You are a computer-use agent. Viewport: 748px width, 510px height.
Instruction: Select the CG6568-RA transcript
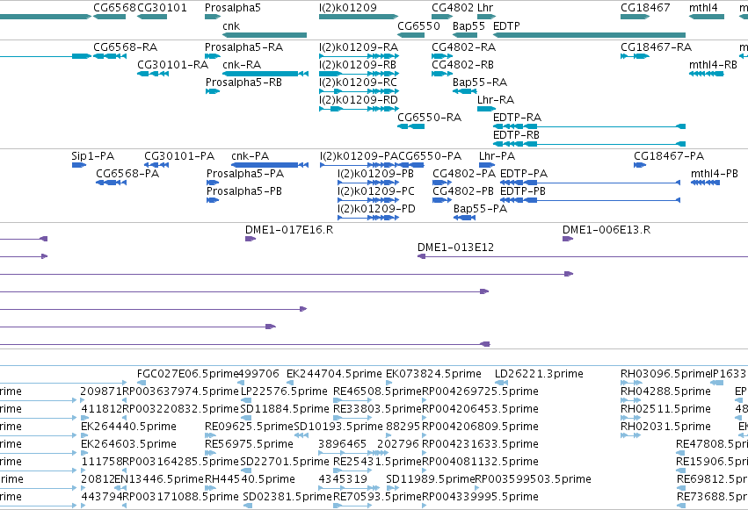(x=110, y=56)
